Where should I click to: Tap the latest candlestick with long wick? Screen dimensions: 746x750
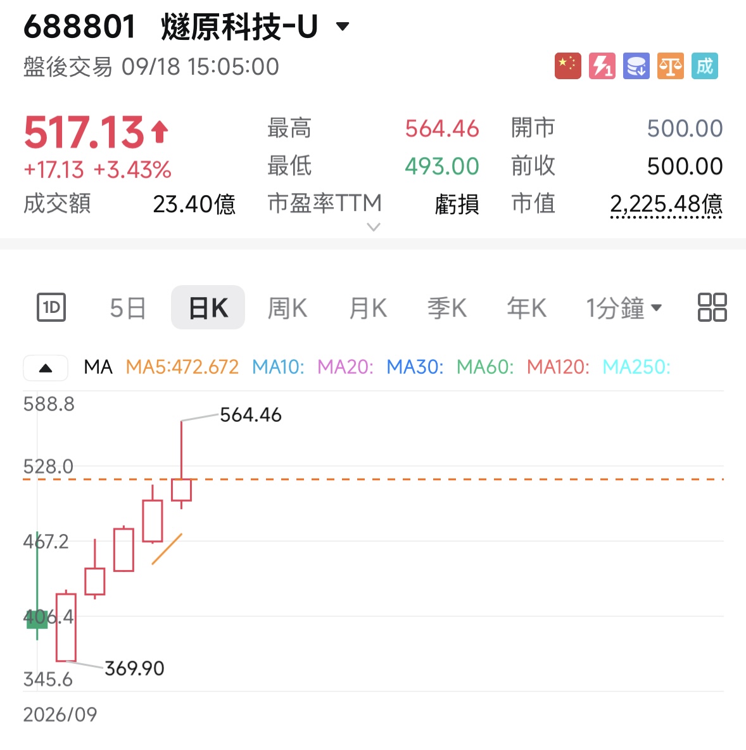pyautogui.click(x=181, y=464)
